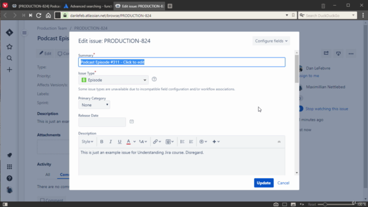Apply text color with the A icon
The width and height of the screenshot is (368, 207).
(128, 141)
